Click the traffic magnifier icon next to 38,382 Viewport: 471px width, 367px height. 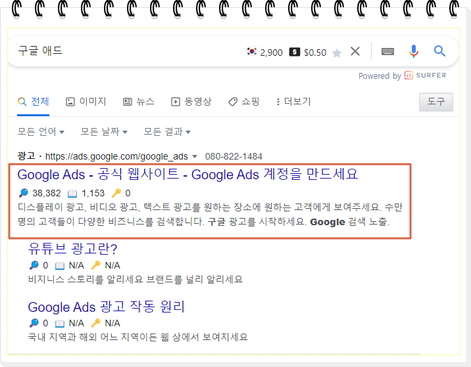24,193
